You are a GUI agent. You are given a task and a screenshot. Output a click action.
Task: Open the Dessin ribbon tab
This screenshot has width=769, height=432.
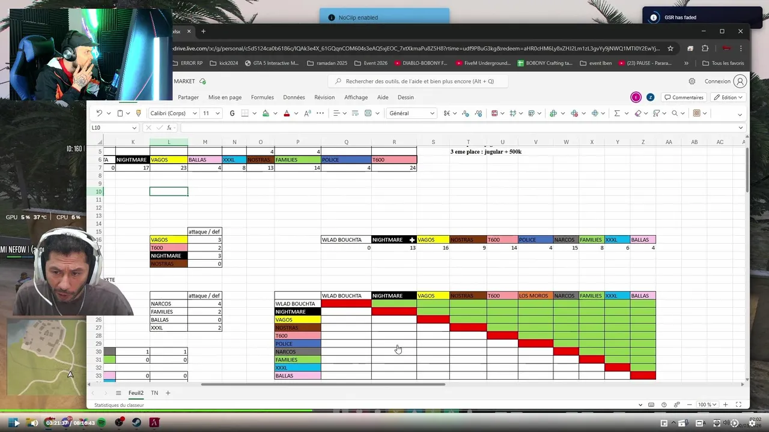(406, 97)
